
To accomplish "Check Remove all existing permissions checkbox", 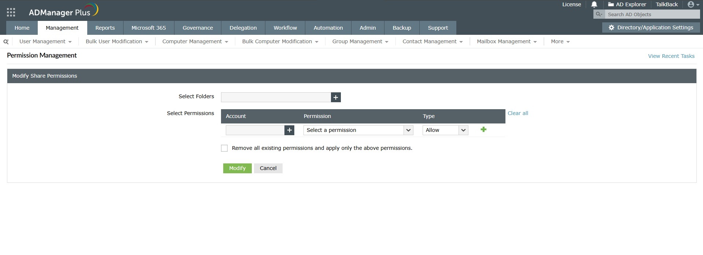I will tap(224, 148).
